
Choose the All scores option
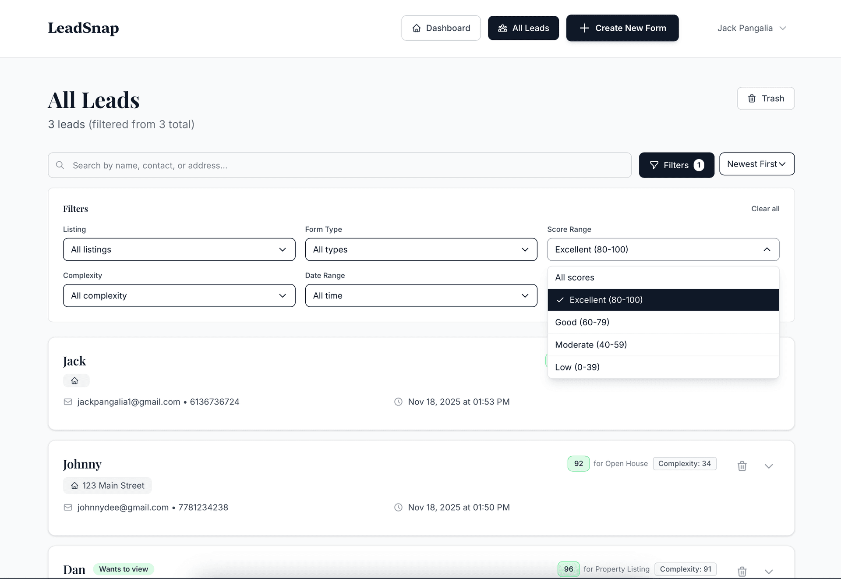click(575, 277)
